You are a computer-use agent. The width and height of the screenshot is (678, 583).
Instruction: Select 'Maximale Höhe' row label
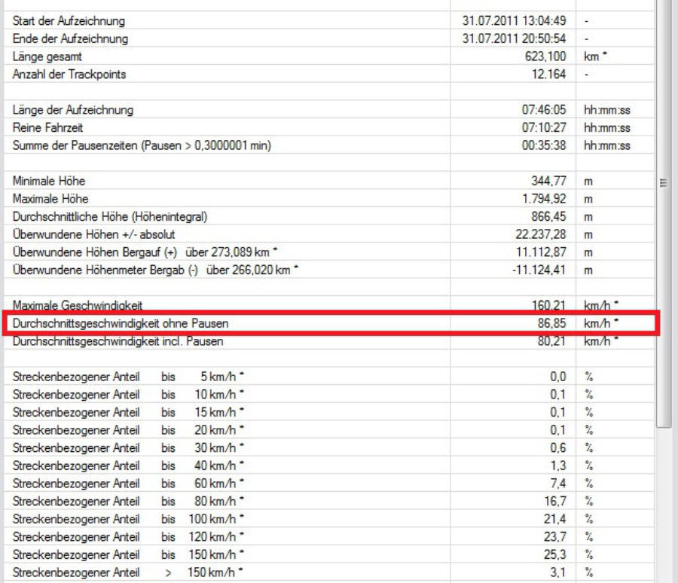click(50, 199)
